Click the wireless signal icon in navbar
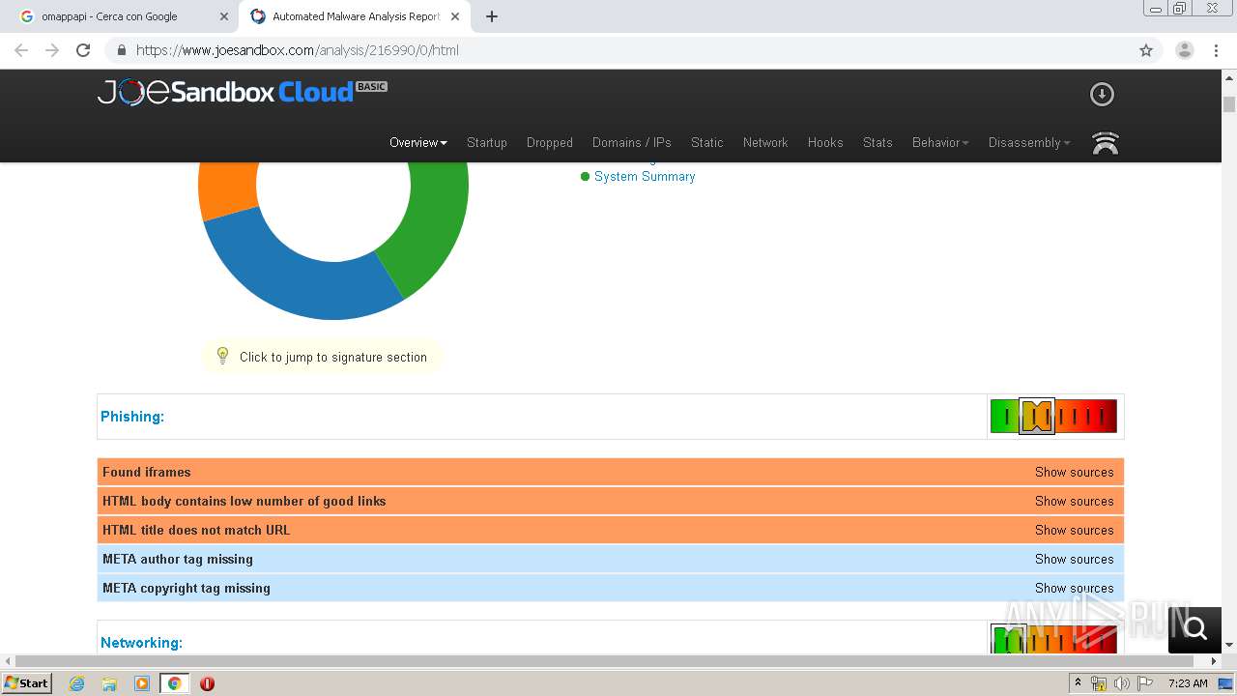The height and width of the screenshot is (696, 1237). [x=1105, y=143]
